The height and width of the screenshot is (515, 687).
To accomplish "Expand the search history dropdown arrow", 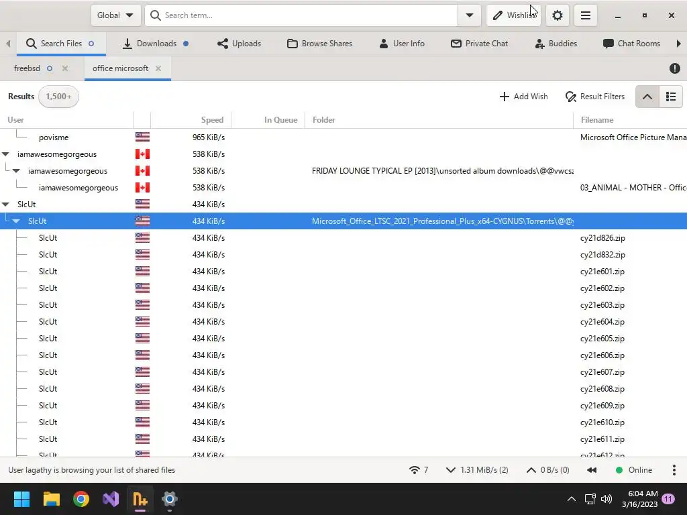I will [x=469, y=15].
